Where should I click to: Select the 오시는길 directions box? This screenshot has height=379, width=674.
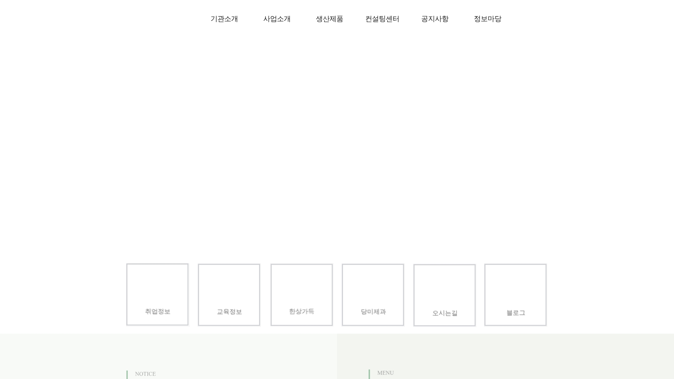click(x=444, y=295)
